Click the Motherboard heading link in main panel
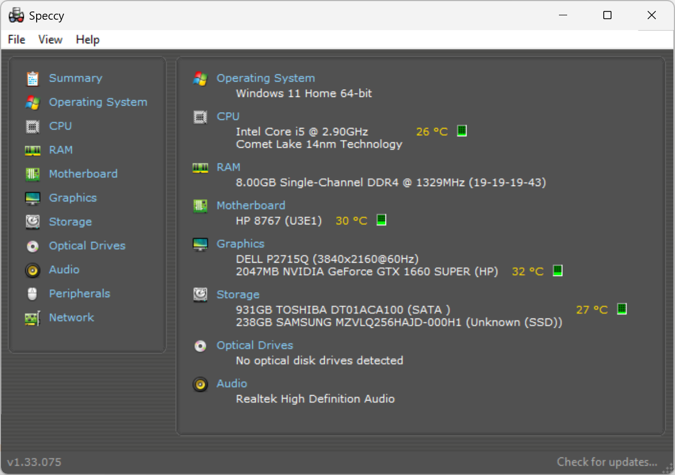675x475 pixels. (251, 206)
